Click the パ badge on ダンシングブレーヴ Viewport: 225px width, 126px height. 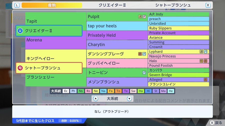tap(144, 54)
